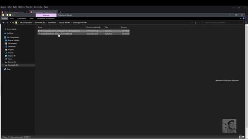This screenshot has width=248, height=139.
Task: Click Downloads folder in the breadcrumb
Action: click(x=52, y=23)
